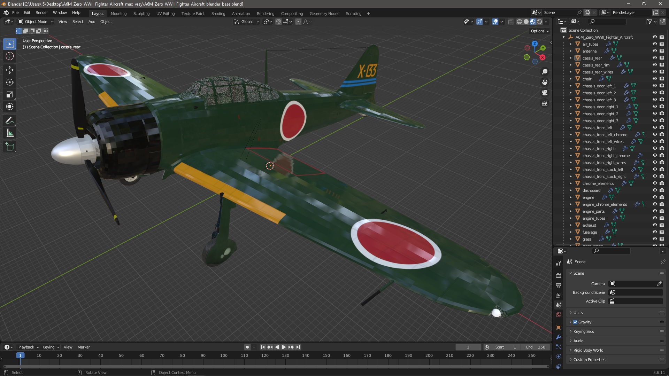Switch to the UV Editing workspace tab
Viewport: 669px width, 376px height.
(x=166, y=14)
